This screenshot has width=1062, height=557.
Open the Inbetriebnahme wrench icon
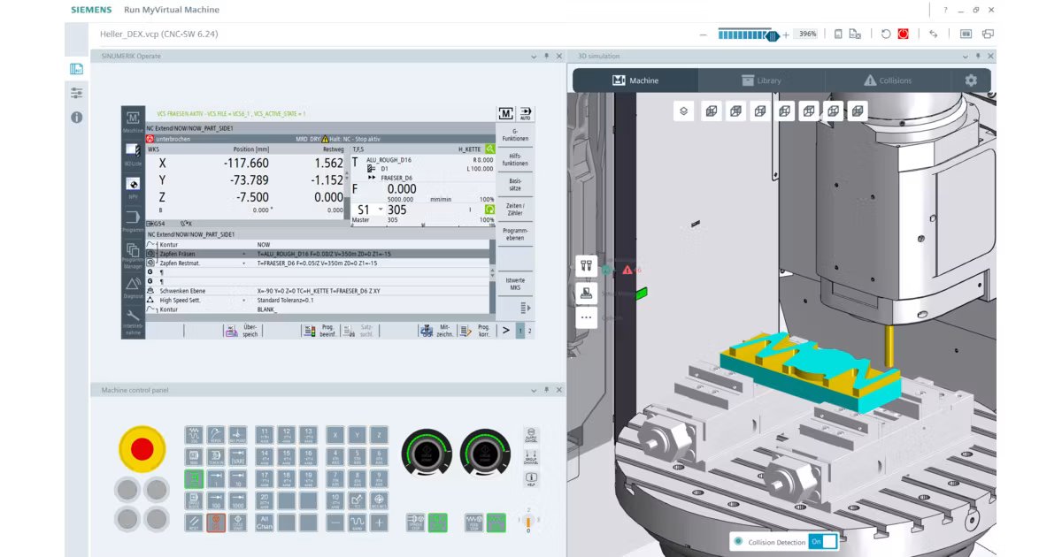pos(133,320)
